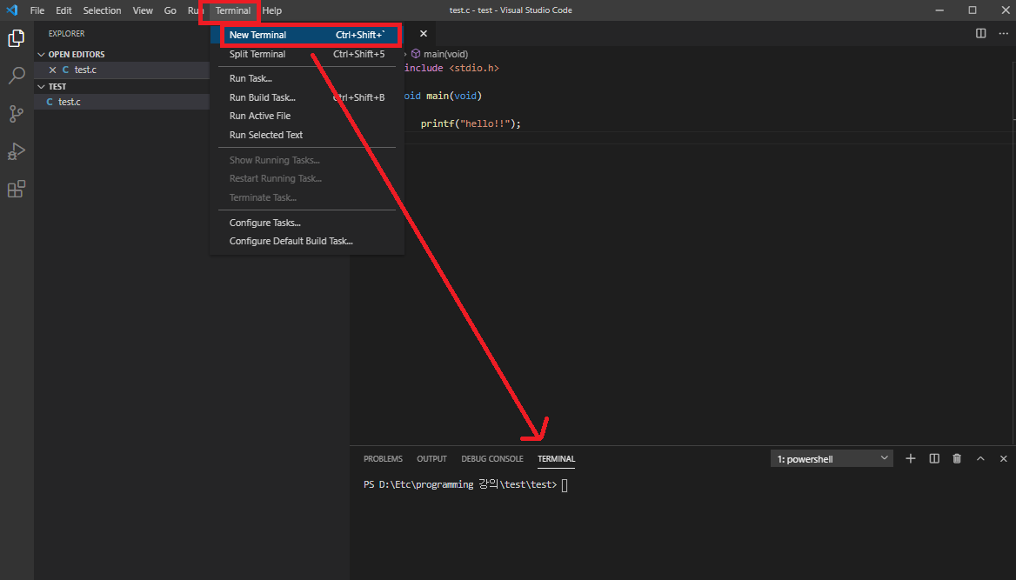Select Run Active File menu entry

tap(307, 116)
